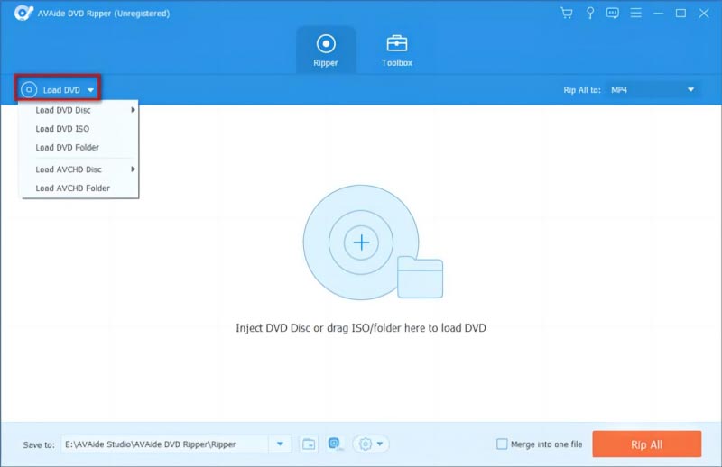Switch to the Ripper tab
The image size is (722, 467).
tap(326, 50)
